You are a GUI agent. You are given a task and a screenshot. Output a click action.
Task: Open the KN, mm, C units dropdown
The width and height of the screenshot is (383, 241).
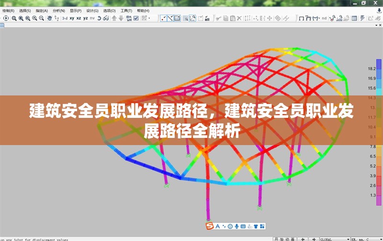point(367,239)
